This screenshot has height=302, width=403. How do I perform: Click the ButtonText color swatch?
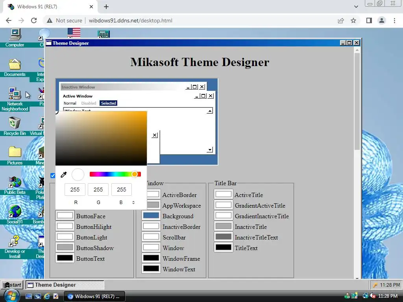tap(65, 258)
